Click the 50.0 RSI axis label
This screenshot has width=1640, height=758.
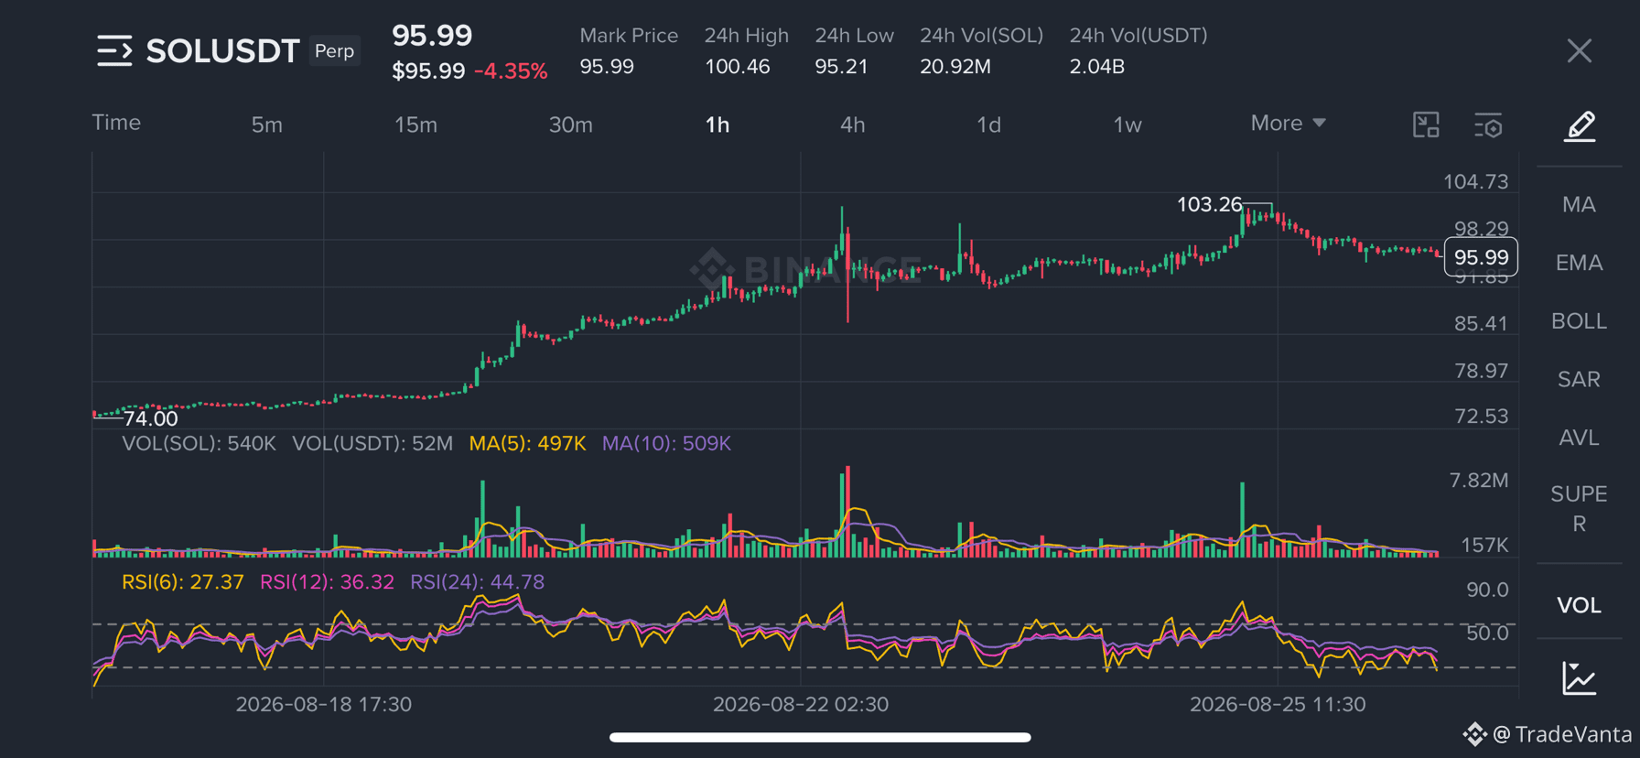coord(1487,633)
